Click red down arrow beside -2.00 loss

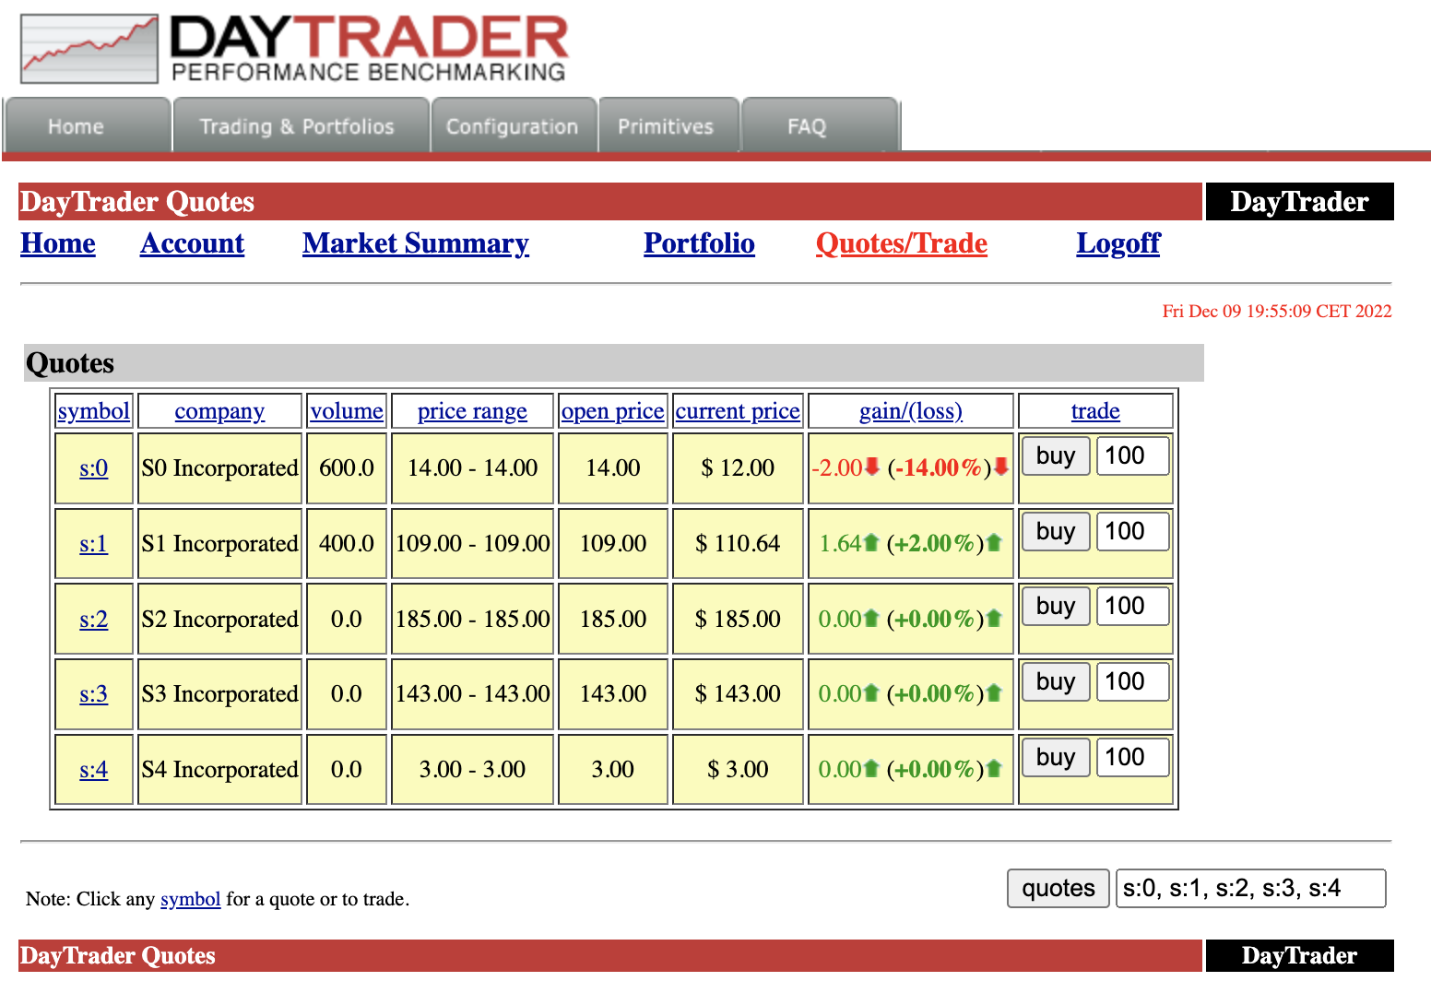point(871,467)
